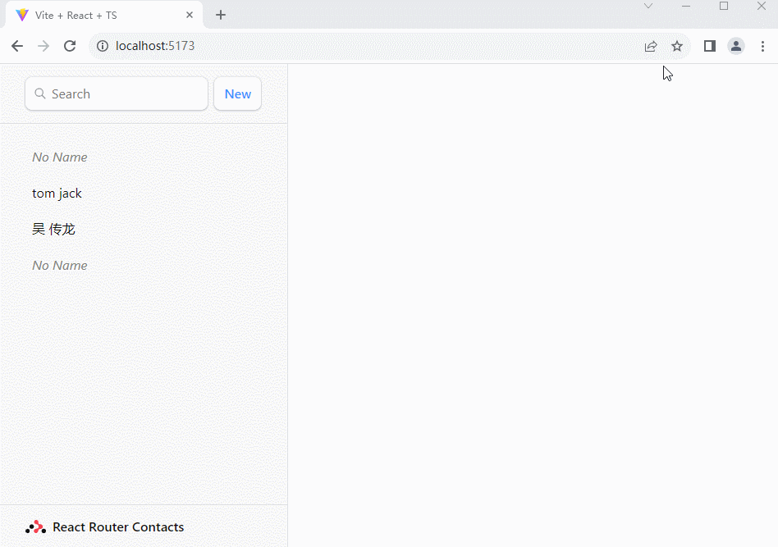Open a new browser tab
This screenshot has height=547, width=778.
point(221,15)
